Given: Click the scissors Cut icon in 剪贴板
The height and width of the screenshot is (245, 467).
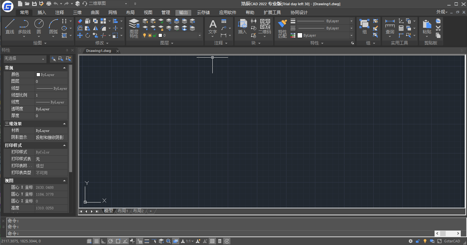Looking at the screenshot, I should click(x=438, y=28).
